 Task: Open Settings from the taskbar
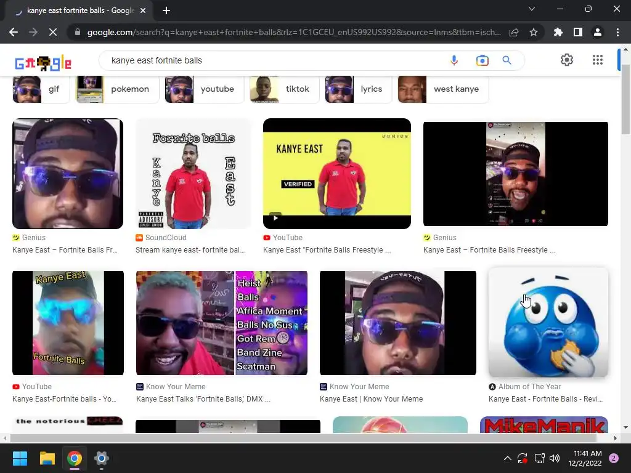tap(102, 458)
